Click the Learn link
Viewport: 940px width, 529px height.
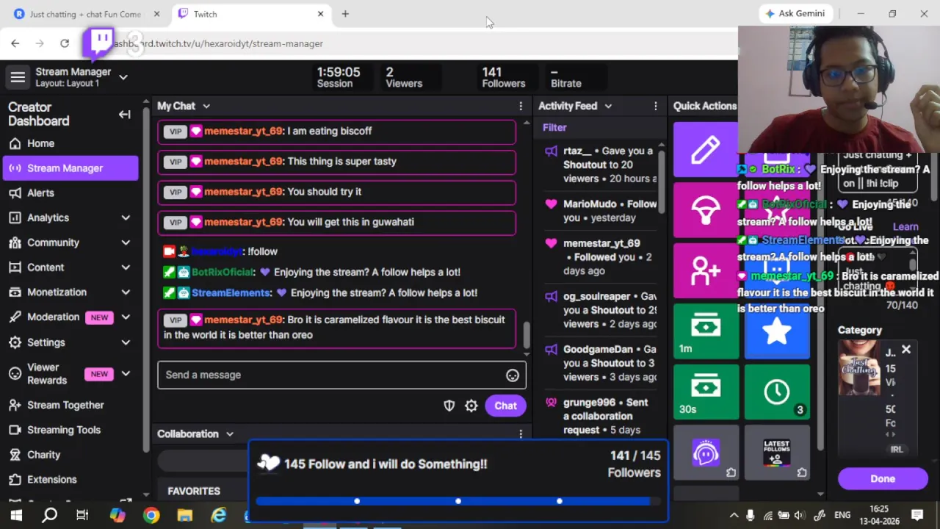(905, 227)
